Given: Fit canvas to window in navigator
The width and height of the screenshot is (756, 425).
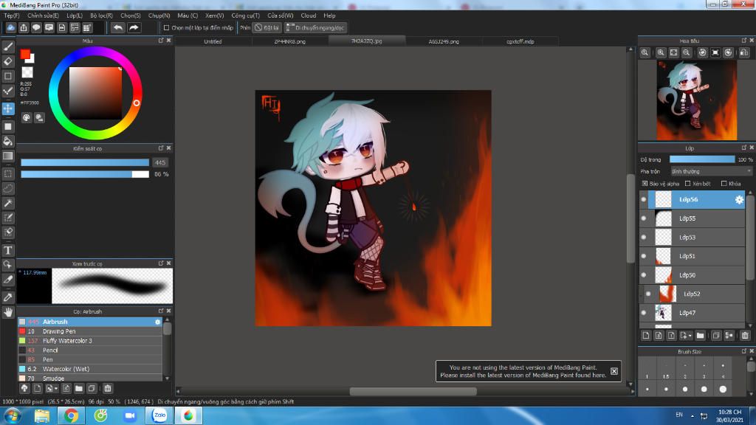Looking at the screenshot, I should [673, 52].
